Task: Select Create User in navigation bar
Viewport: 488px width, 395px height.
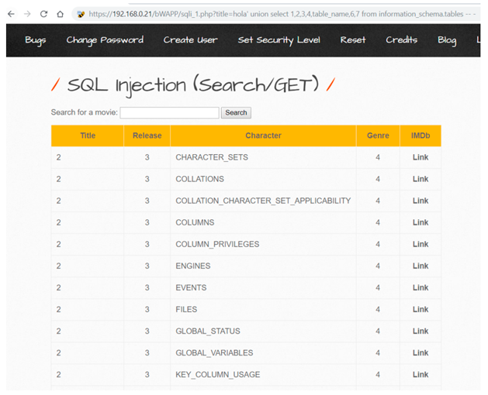Action: [190, 40]
